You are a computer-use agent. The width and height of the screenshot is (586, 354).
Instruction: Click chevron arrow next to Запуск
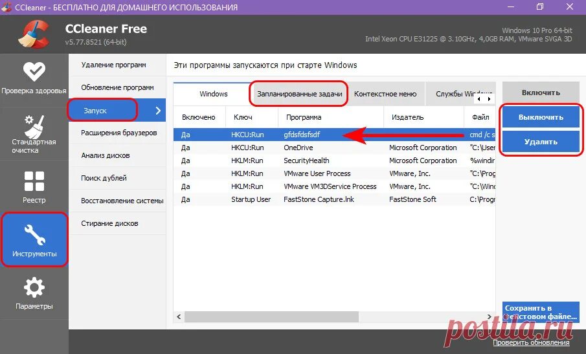click(158, 111)
